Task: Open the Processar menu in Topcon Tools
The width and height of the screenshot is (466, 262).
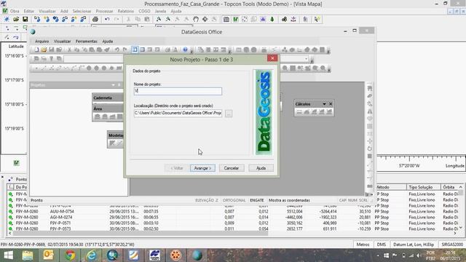Action: (x=104, y=11)
